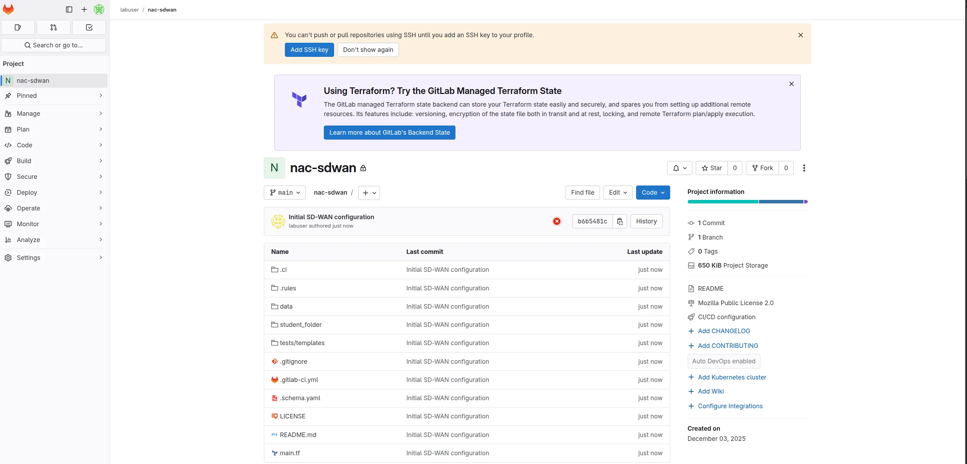Copy the commit SHA b6b5481c
Image resolution: width=967 pixels, height=464 pixels.
[x=620, y=221]
